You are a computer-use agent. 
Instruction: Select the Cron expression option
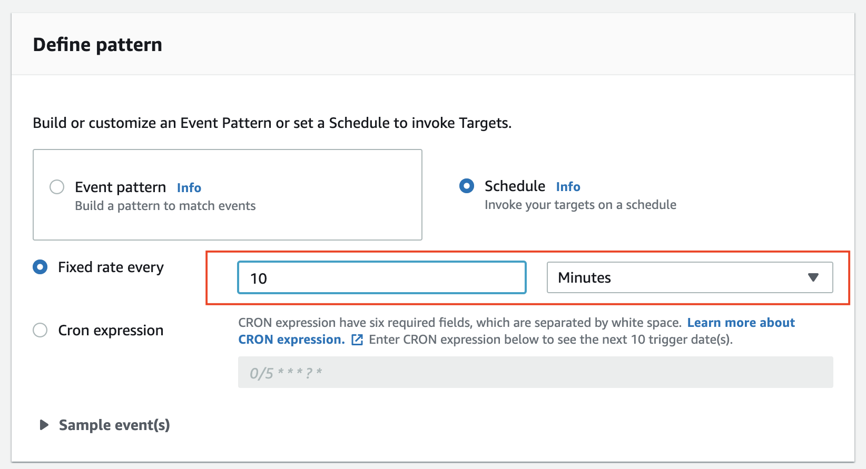coord(40,330)
